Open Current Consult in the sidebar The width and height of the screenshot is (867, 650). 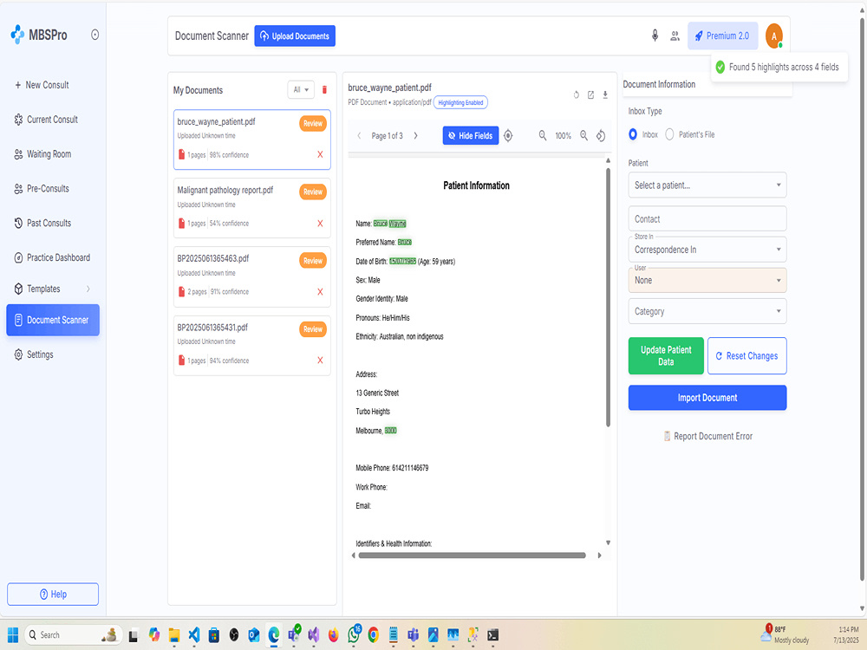[x=47, y=120]
